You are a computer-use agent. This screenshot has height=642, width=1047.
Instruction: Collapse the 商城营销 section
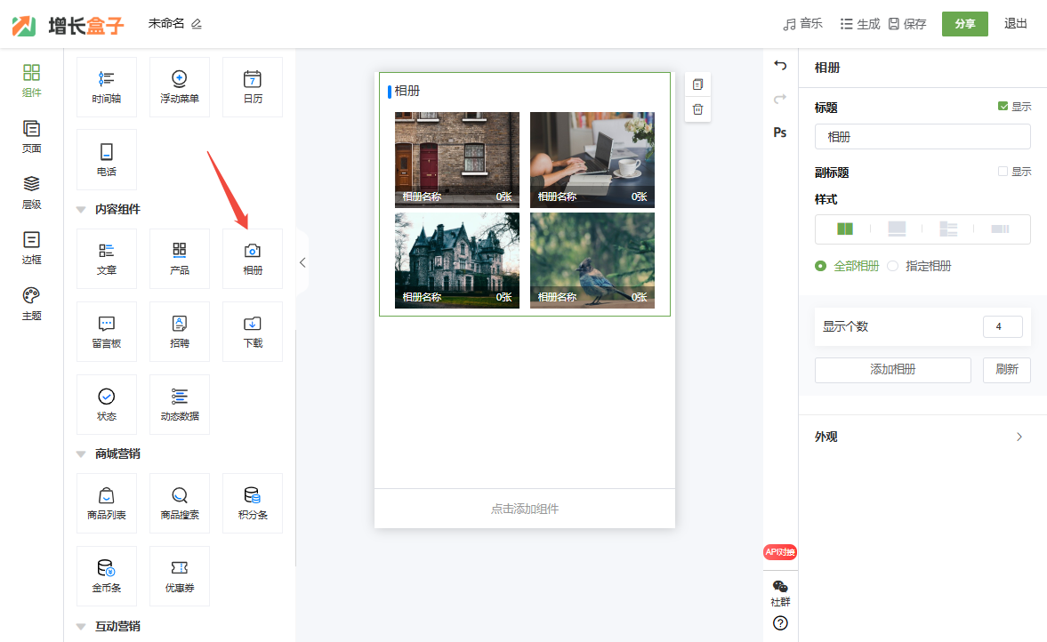81,454
